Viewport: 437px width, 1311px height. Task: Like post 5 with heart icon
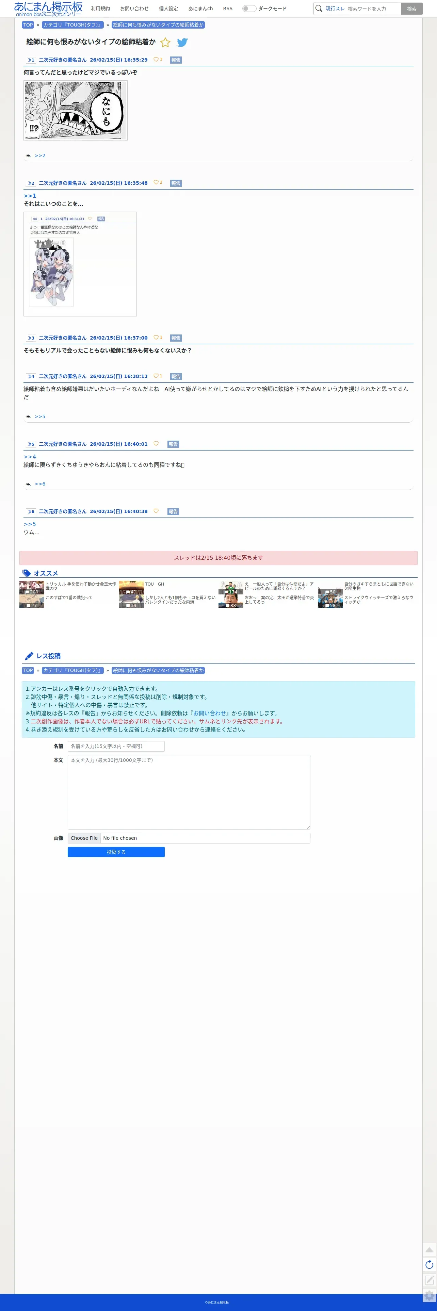156,444
